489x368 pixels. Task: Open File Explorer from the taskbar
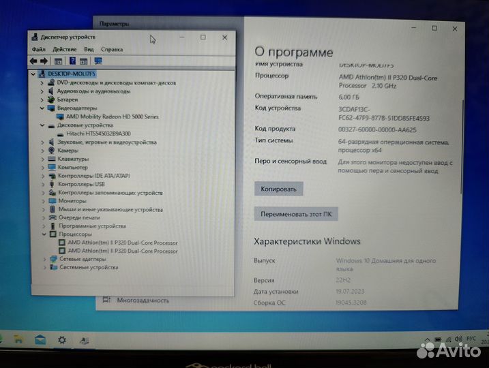18,339
